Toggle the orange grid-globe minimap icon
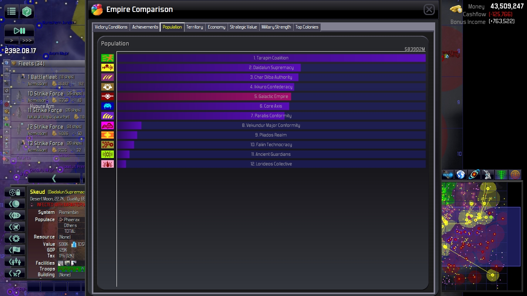The image size is (527, 296). pos(515,175)
